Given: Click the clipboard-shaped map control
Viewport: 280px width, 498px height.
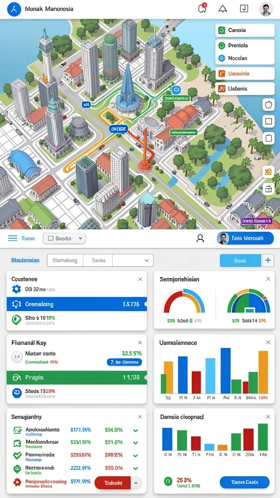Looking at the screenshot, I should pos(268,138).
